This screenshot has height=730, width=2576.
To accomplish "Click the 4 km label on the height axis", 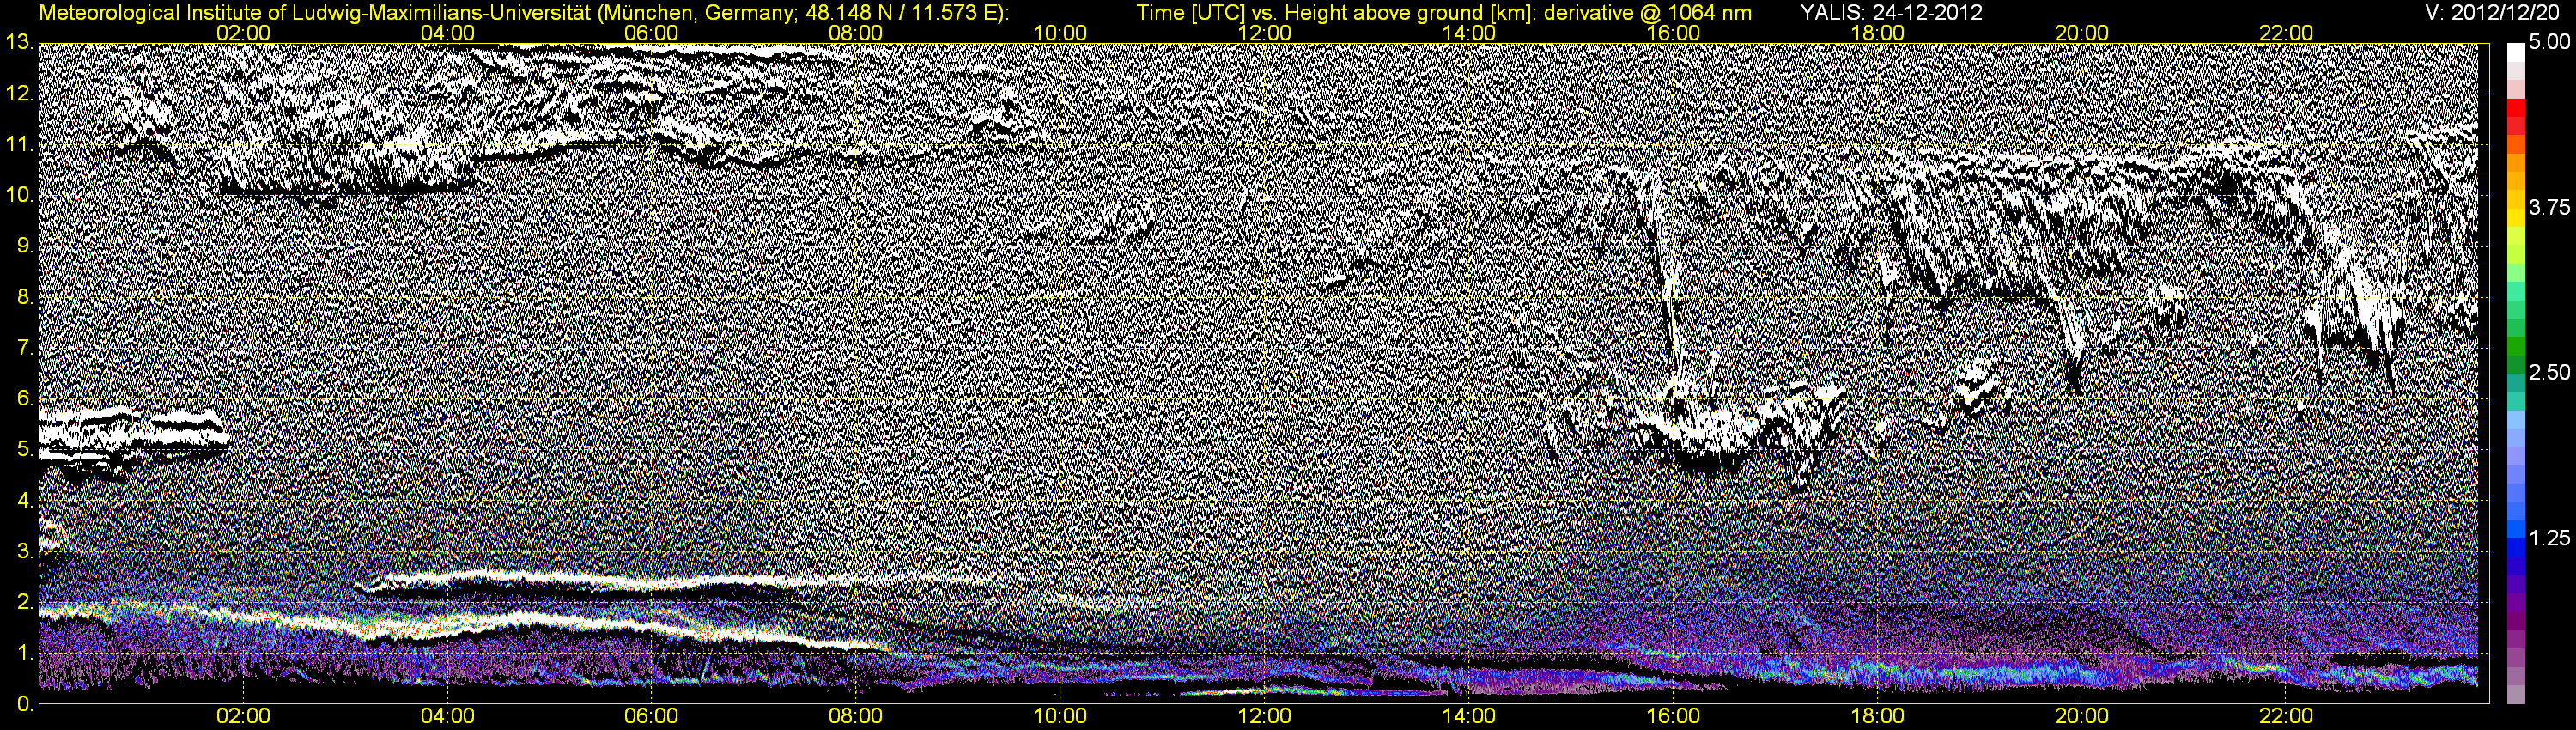I will [25, 500].
